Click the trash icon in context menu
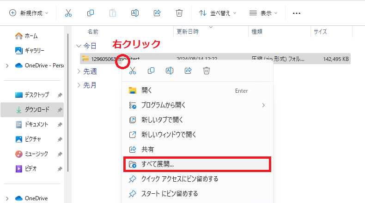Viewport: 365px width, 203px height. click(x=207, y=71)
